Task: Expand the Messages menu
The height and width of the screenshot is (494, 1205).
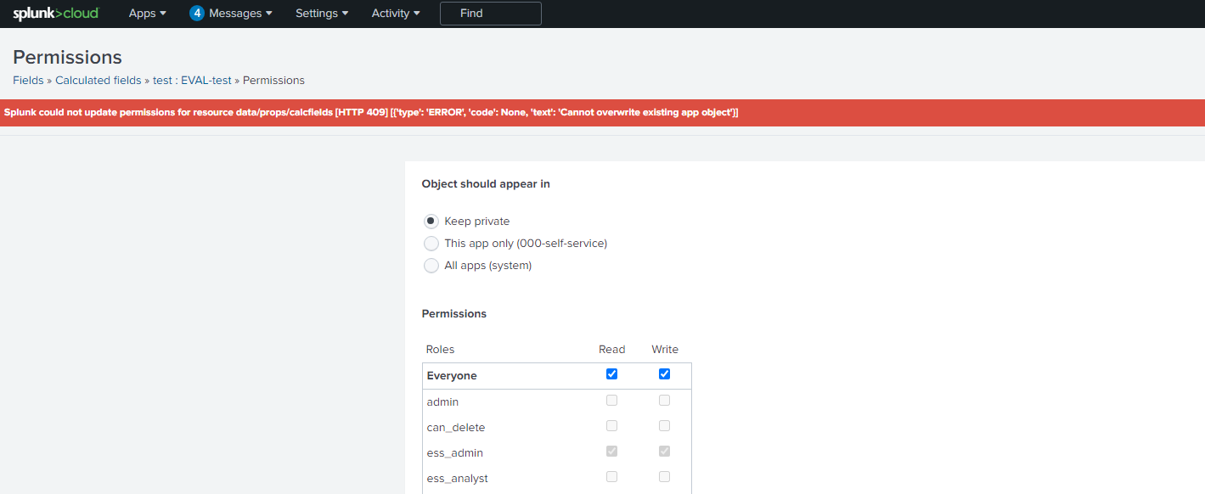Action: point(240,14)
